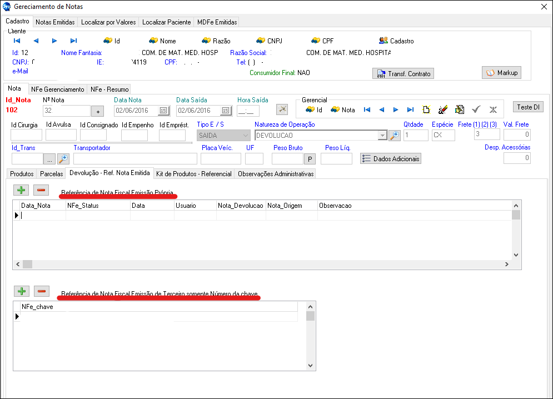This screenshot has width=553, height=399.
Task: Search client by CNPJ binoculars icon
Action: [x=261, y=41]
